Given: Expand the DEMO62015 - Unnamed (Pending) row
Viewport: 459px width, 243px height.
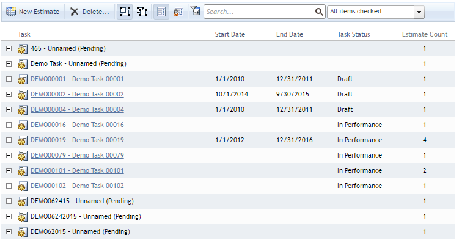Looking at the screenshot, I should pyautogui.click(x=9, y=231).
